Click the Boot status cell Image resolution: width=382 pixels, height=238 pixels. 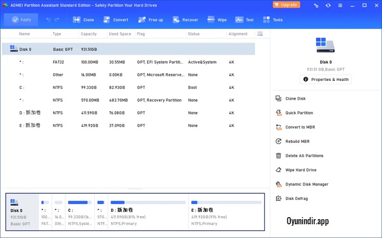coord(193,87)
